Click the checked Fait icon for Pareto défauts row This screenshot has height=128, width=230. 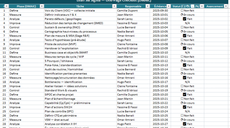tap(184, 19)
